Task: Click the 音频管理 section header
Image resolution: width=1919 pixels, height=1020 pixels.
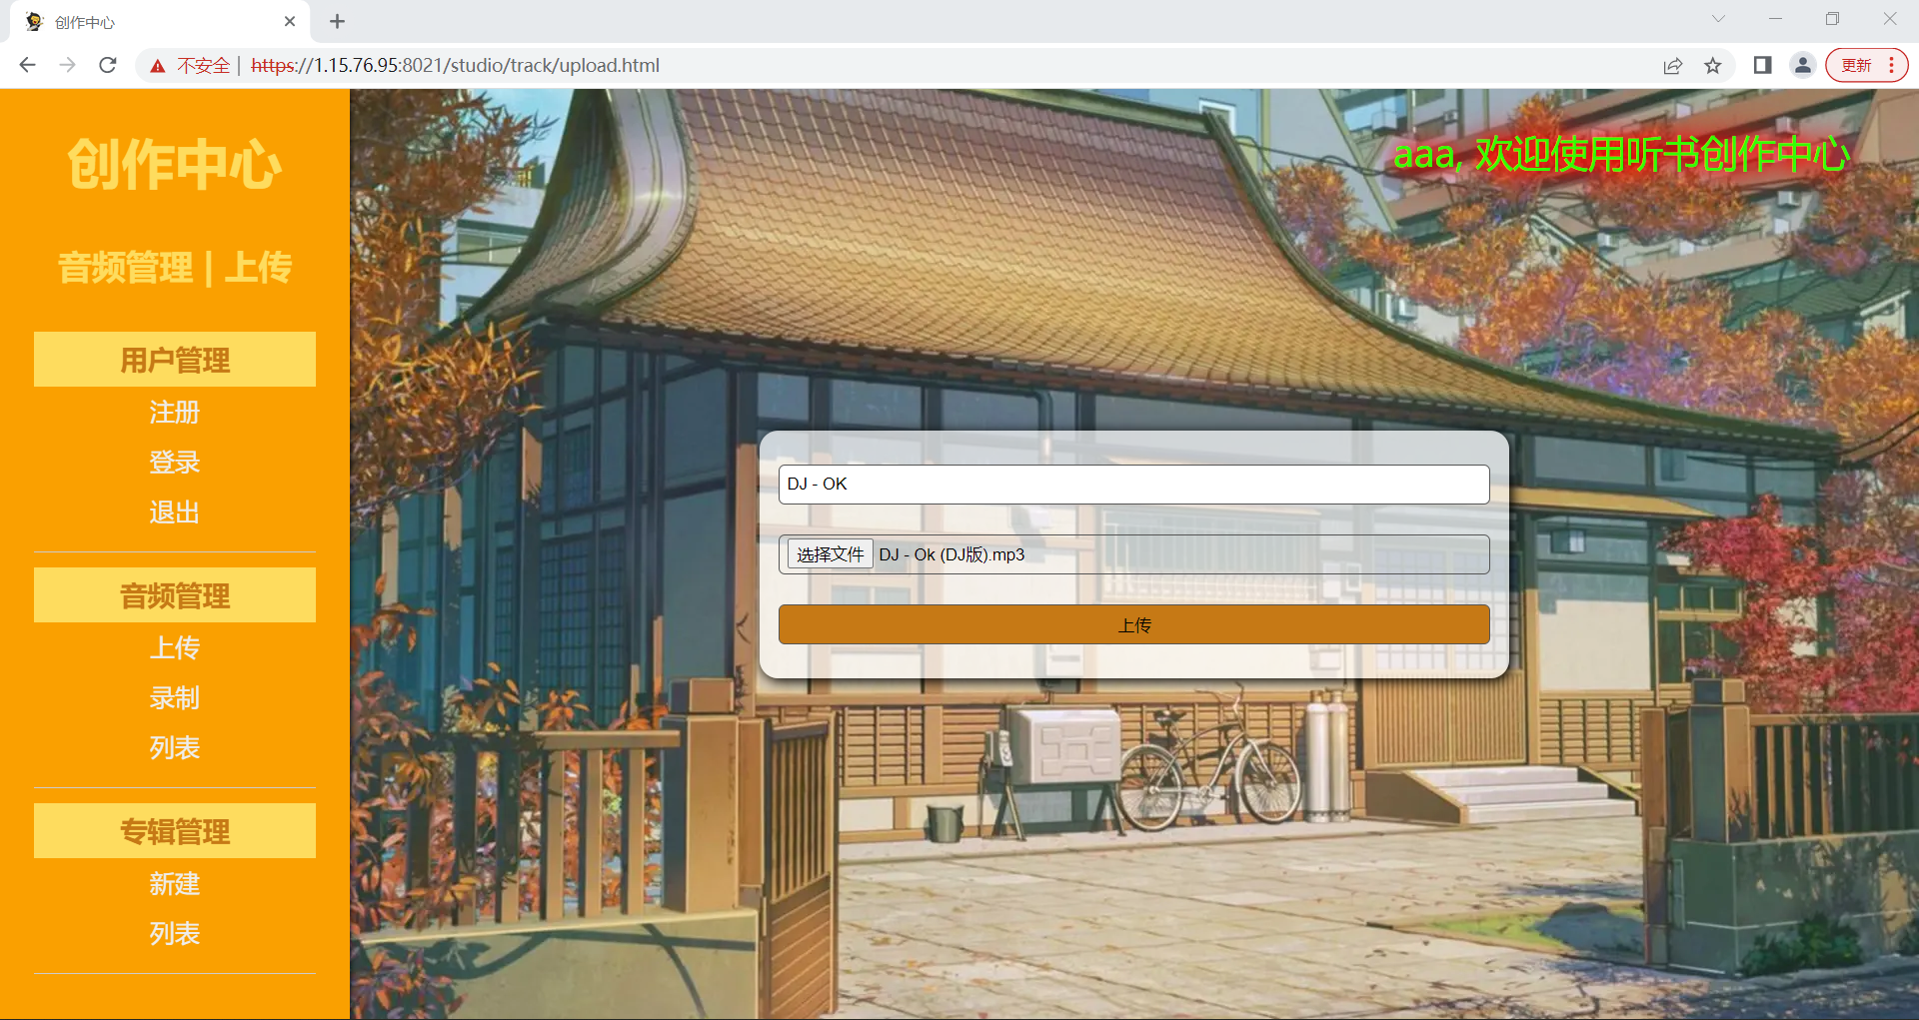Action: 175,595
